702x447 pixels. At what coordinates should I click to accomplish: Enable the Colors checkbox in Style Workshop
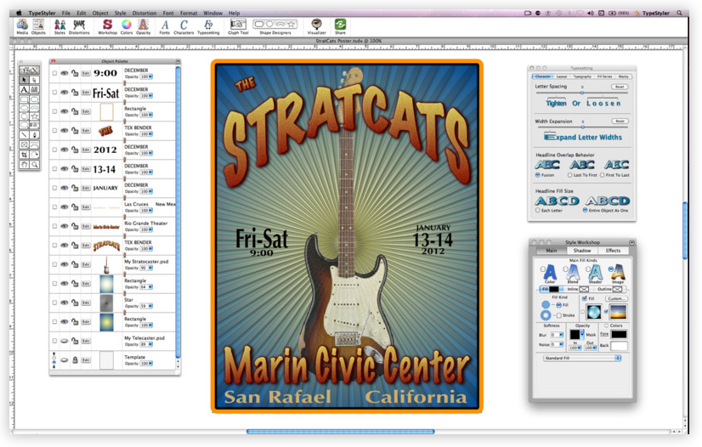pos(607,325)
